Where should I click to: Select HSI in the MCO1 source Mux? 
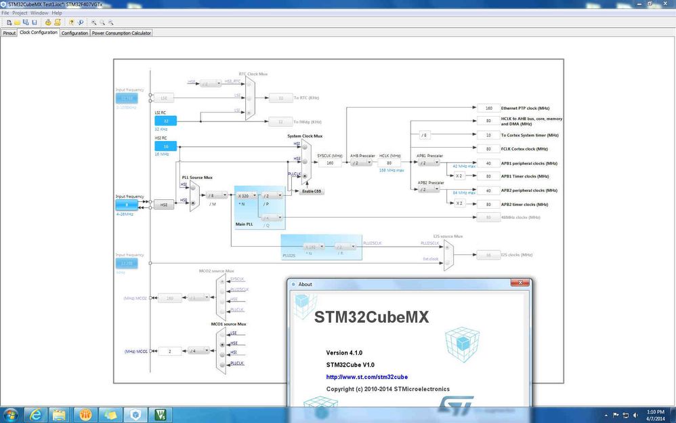(x=222, y=355)
